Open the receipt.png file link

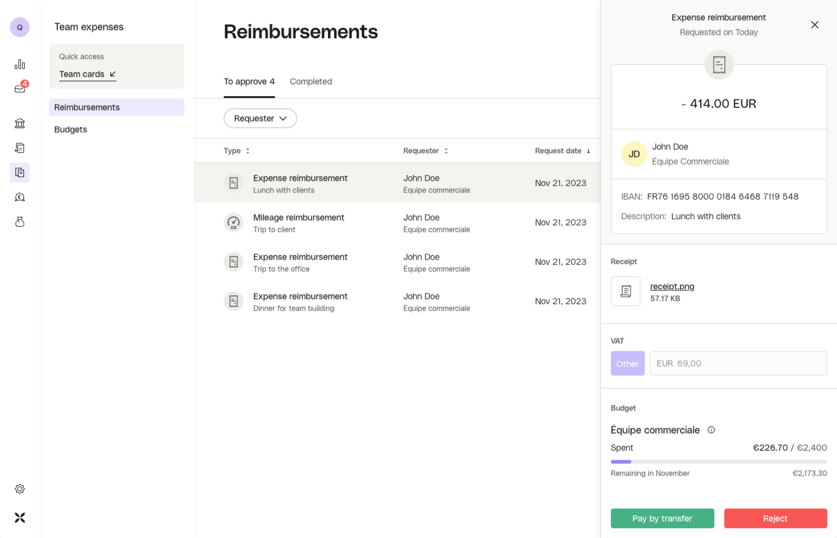pyautogui.click(x=672, y=286)
